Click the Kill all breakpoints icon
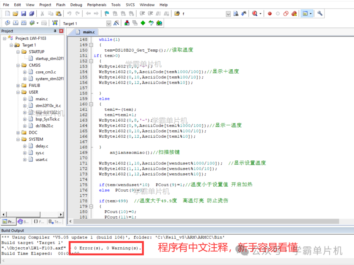The height and width of the screenshot is (265, 354). click(294, 13)
